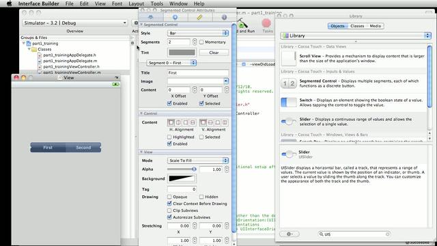The image size is (437, 246).
Task: Open the Simulator - 3.2 Debug dropdown
Action: (74, 23)
